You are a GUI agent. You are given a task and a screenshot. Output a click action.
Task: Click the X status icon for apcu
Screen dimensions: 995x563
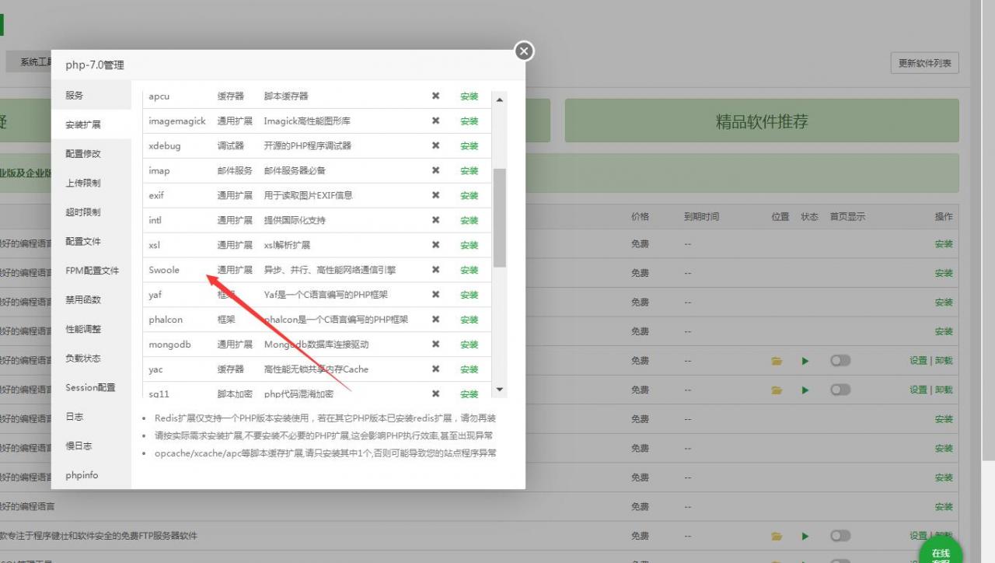(x=435, y=96)
